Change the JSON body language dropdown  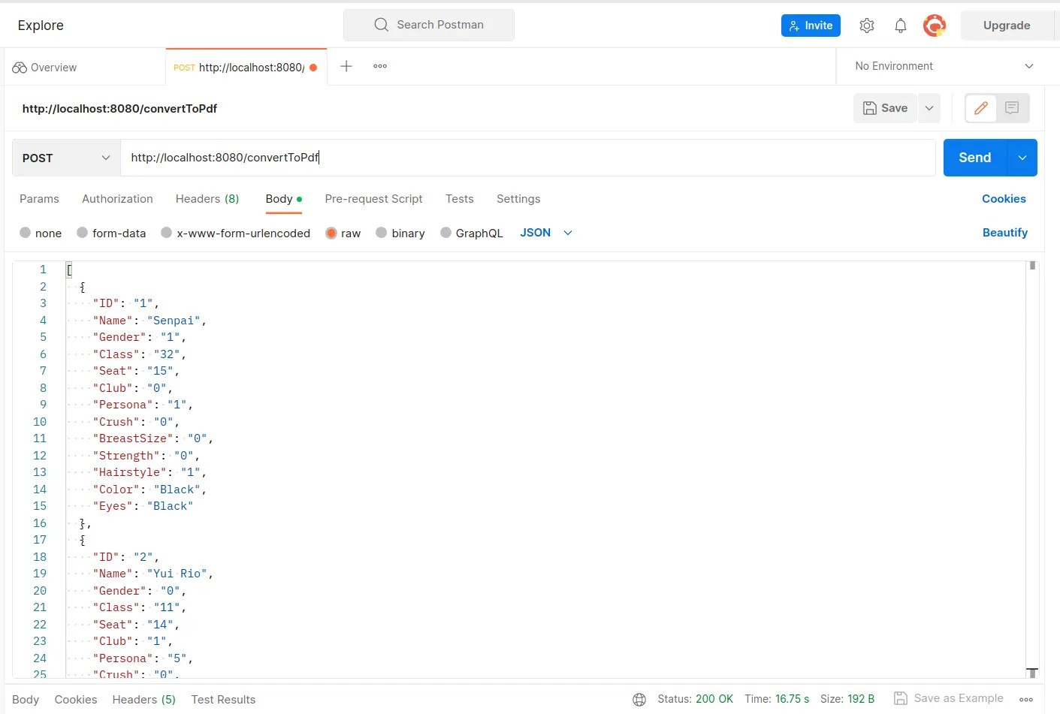[x=545, y=233]
